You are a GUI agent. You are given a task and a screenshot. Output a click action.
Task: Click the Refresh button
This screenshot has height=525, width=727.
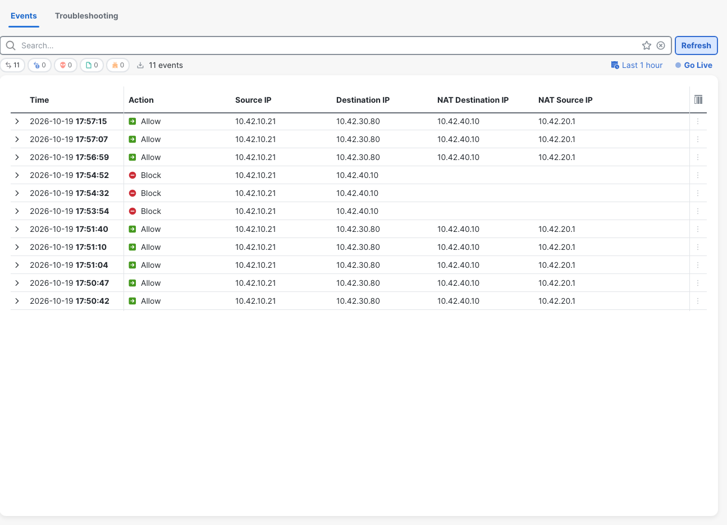696,45
